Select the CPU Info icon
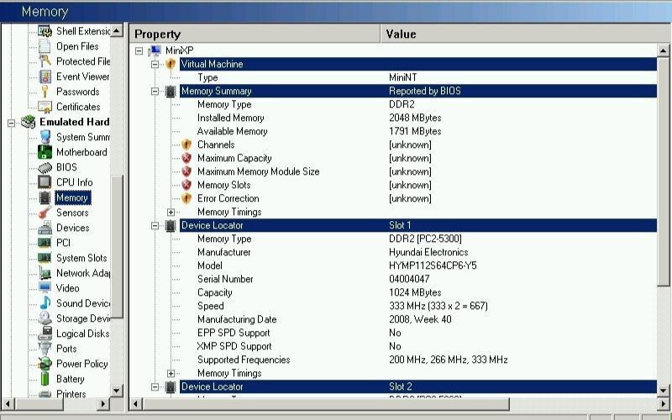Viewport: 672px width, 420px height. (45, 182)
